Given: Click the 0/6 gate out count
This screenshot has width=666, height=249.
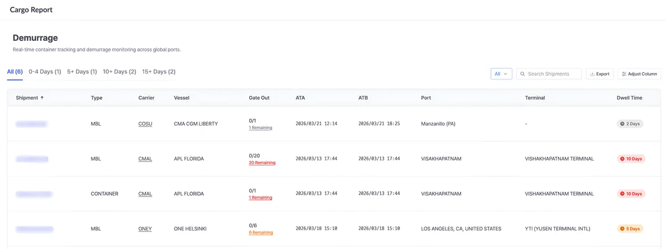Looking at the screenshot, I should pos(253,225).
